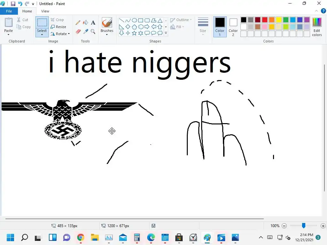Click the zoom in plus button
Image resolution: width=327 pixels, height=245 pixels.
[x=323, y=226]
